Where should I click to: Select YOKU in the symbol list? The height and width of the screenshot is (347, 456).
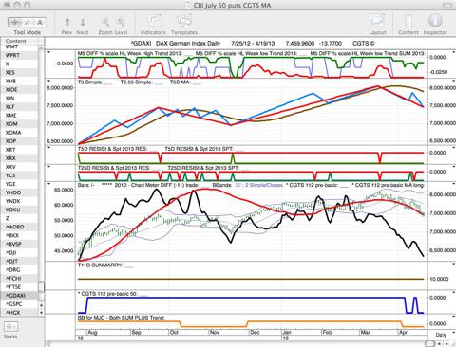tap(20, 210)
